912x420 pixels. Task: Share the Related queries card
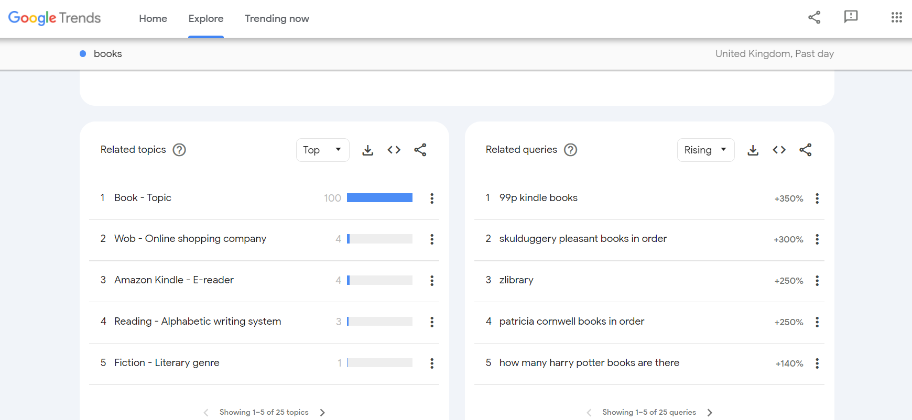coord(806,150)
